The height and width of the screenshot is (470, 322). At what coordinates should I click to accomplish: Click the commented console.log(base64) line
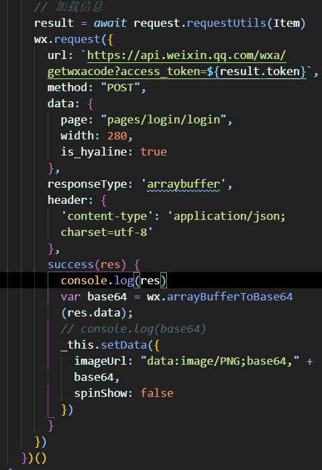click(x=133, y=329)
